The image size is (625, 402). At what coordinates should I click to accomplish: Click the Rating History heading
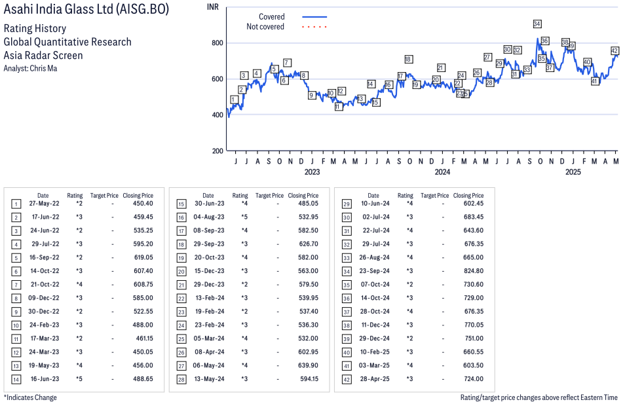coord(35,29)
